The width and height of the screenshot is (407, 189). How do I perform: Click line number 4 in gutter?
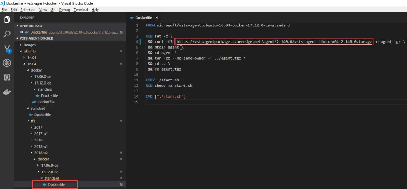[x=137, y=42]
